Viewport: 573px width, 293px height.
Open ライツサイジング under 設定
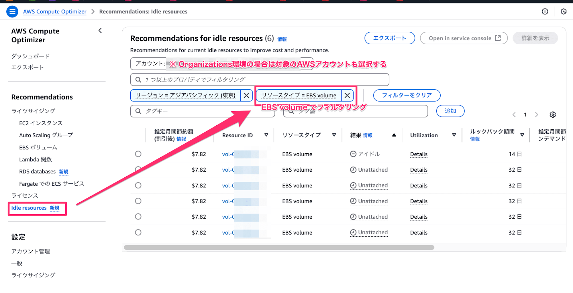click(x=33, y=275)
